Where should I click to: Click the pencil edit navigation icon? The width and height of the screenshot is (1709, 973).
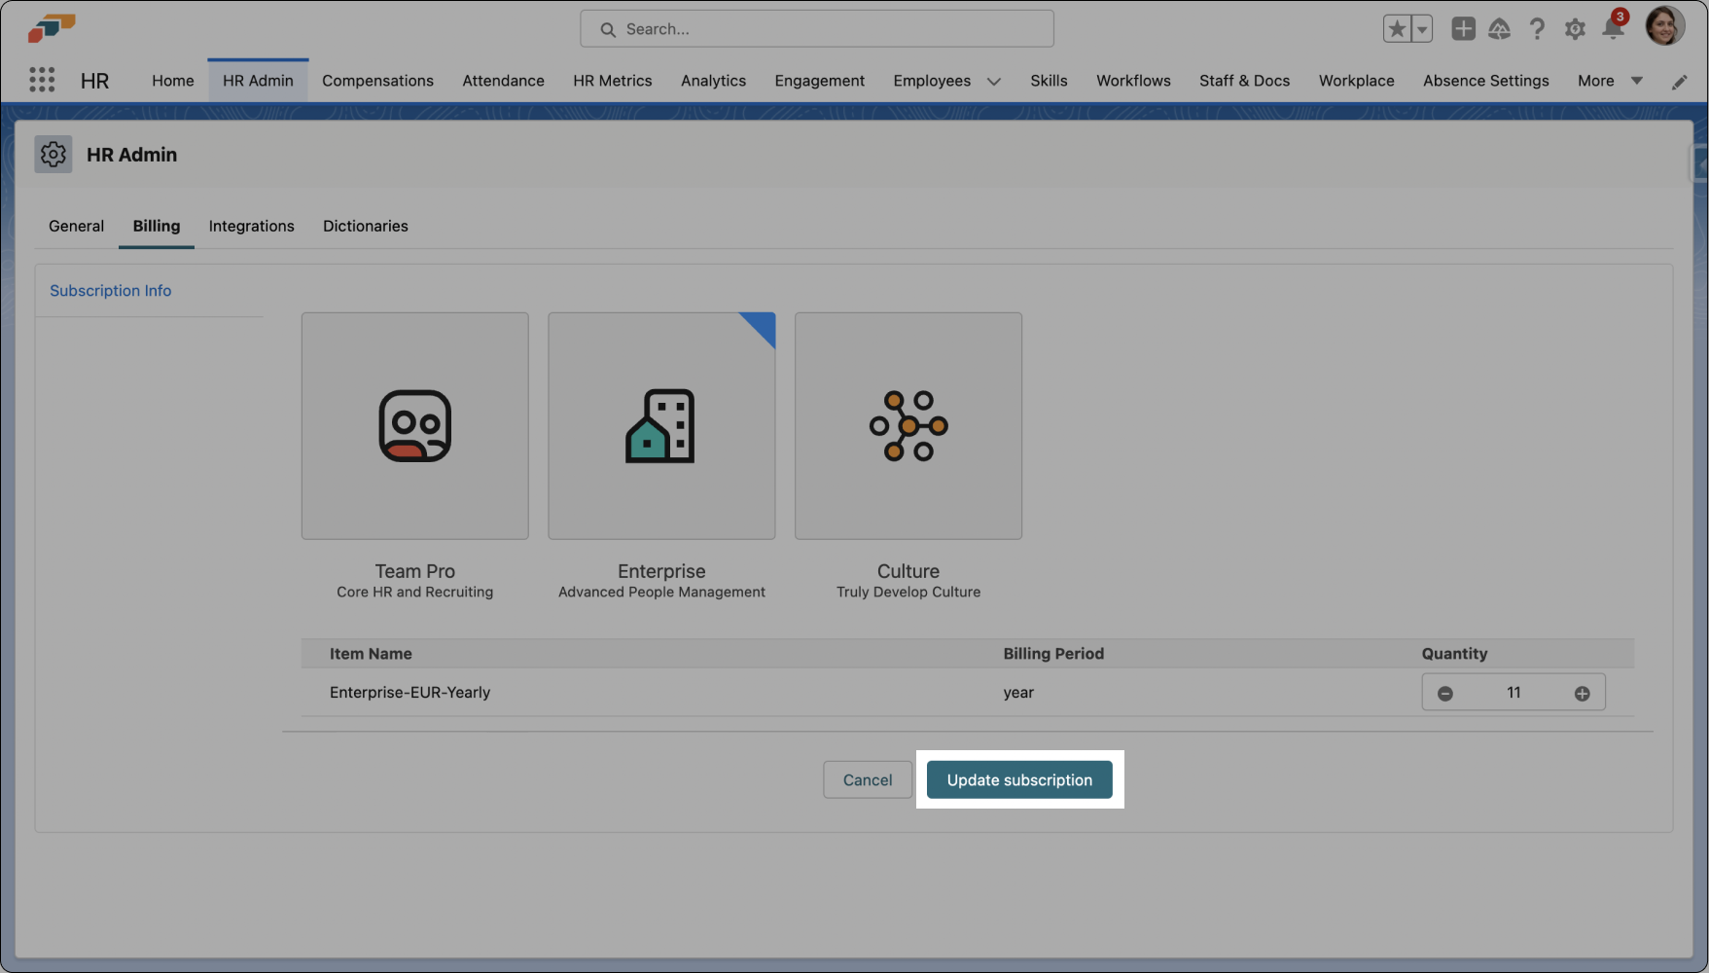[1679, 82]
